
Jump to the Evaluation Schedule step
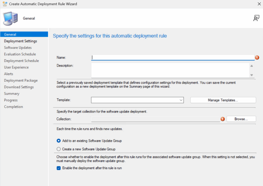[20, 54]
